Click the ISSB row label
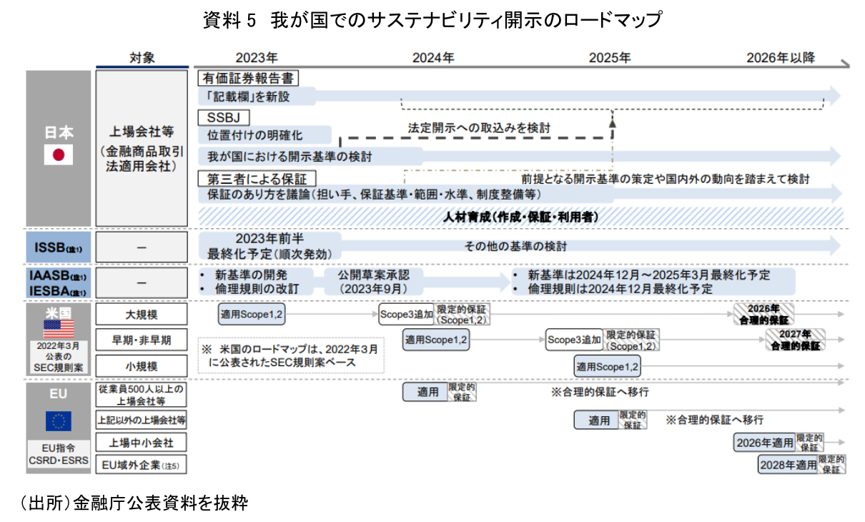Screen dimensions: 865x522 point(59,247)
